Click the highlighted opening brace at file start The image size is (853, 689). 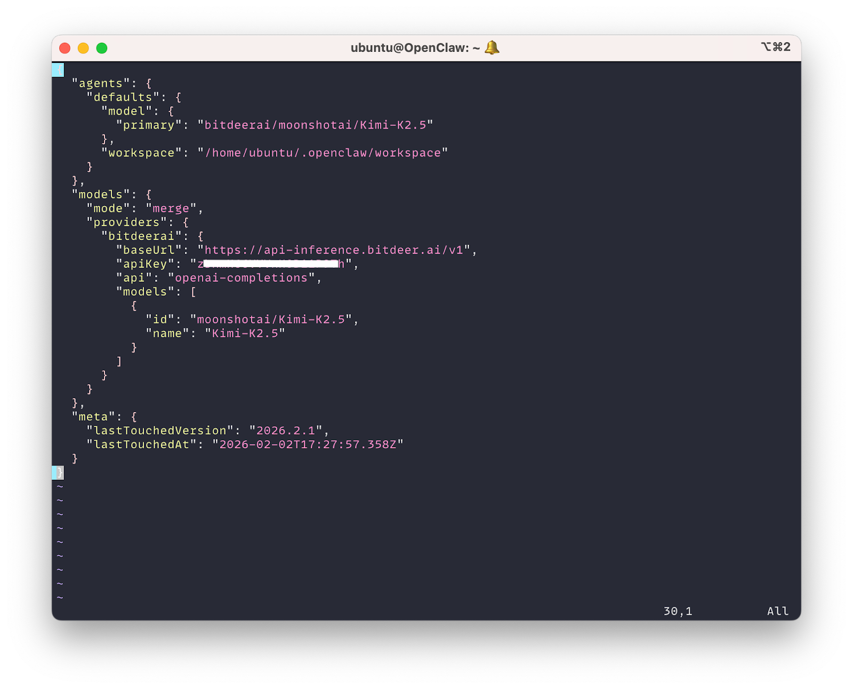[x=59, y=69]
